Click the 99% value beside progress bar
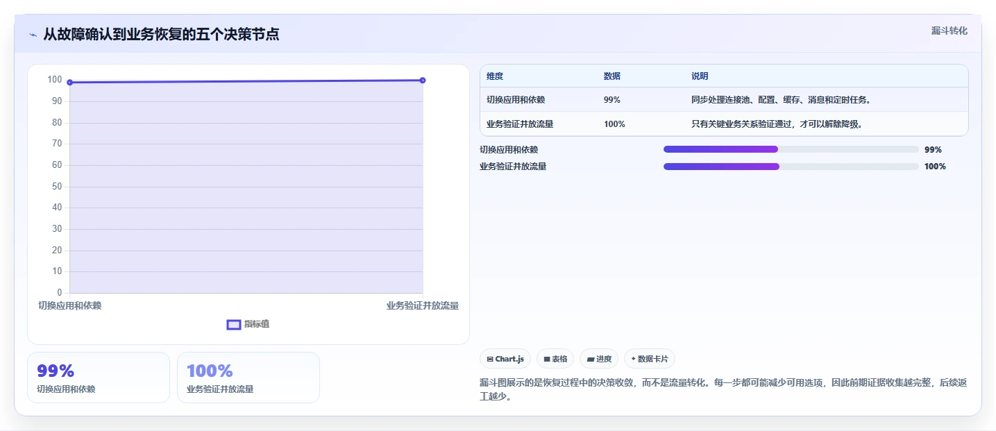The image size is (996, 431). [933, 150]
